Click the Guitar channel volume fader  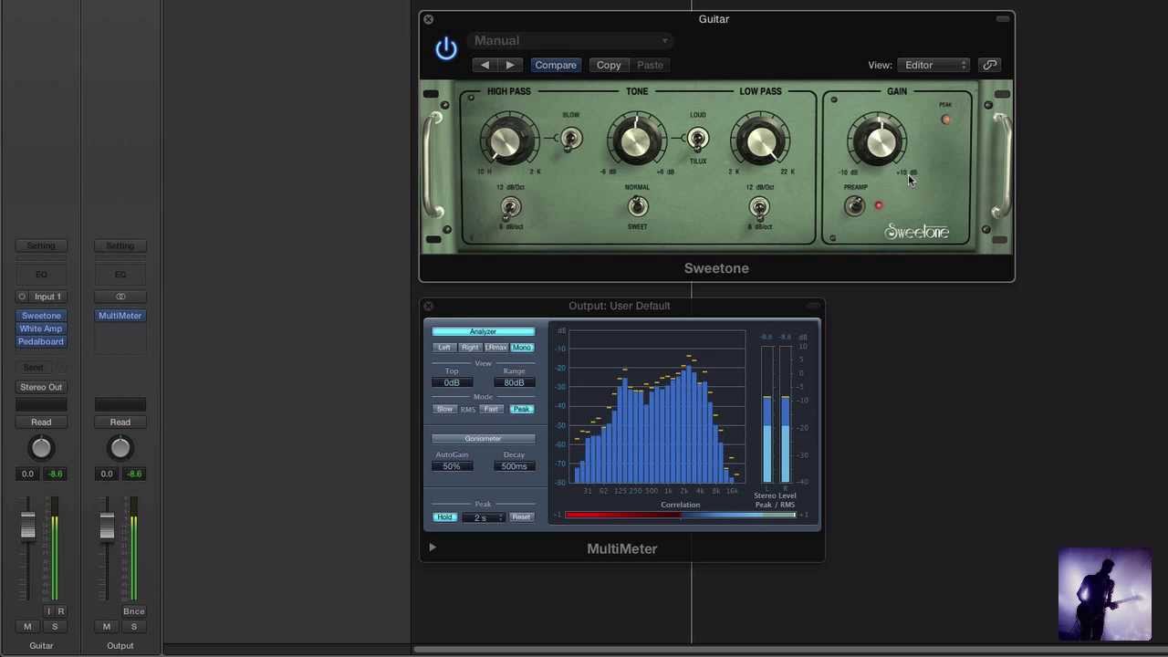coord(27,525)
